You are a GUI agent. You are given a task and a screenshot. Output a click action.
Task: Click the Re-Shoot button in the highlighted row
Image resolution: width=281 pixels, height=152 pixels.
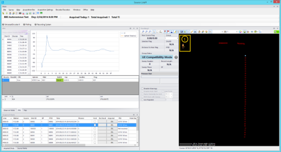click(102, 125)
